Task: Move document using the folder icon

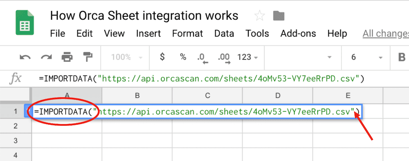Action: tap(279, 16)
